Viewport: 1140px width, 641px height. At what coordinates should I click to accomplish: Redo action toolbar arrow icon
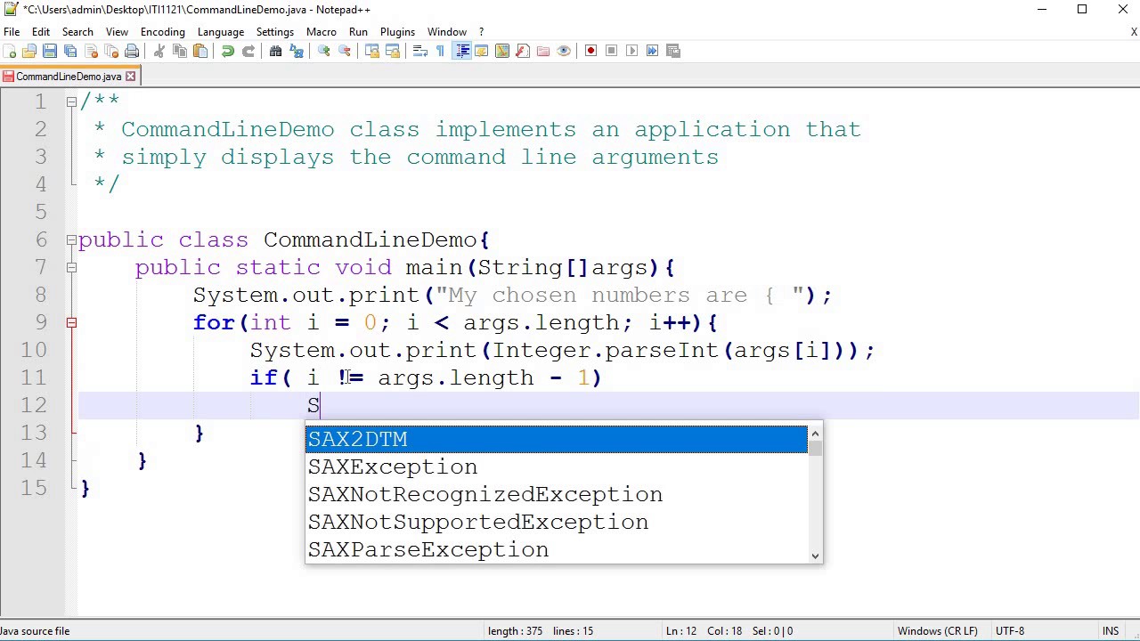248,51
